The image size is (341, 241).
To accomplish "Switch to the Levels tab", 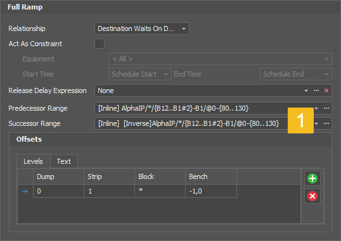I will (x=33, y=161).
